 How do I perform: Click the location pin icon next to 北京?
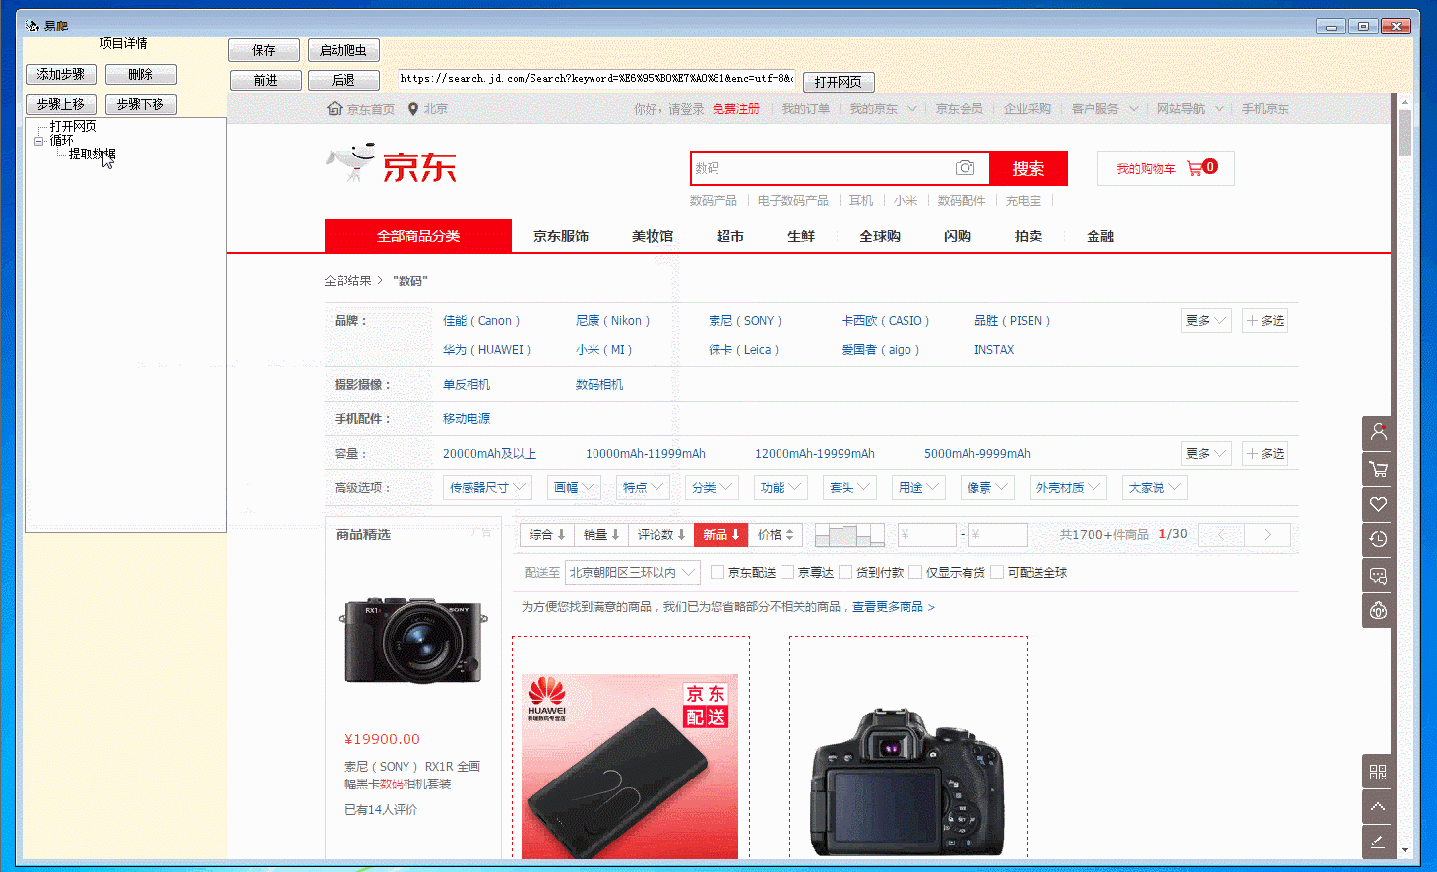(413, 109)
